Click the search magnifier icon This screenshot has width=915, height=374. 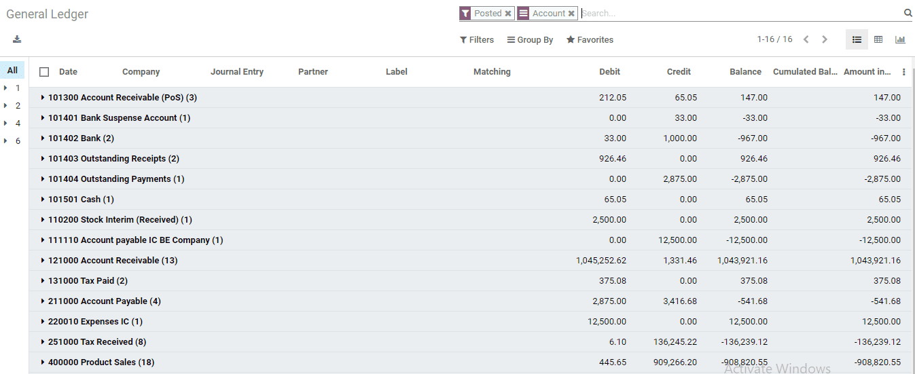pyautogui.click(x=908, y=13)
